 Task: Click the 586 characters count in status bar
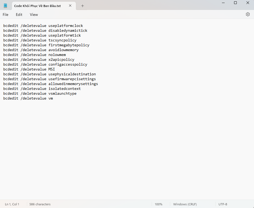point(40,204)
